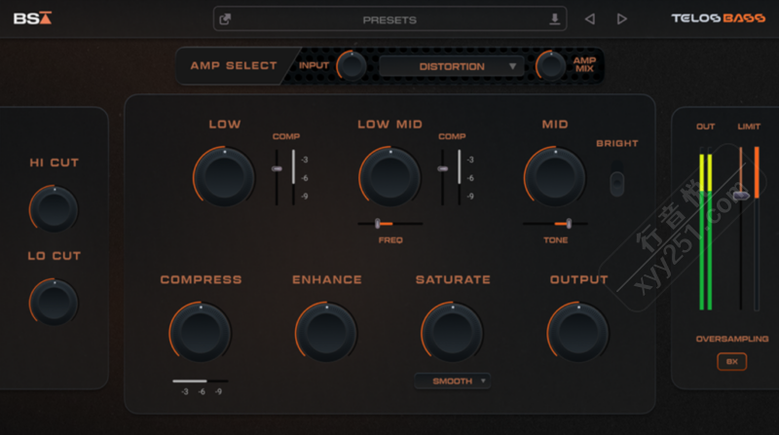This screenshot has height=435, width=779.
Task: Go to the previous preset arrow
Action: click(590, 18)
